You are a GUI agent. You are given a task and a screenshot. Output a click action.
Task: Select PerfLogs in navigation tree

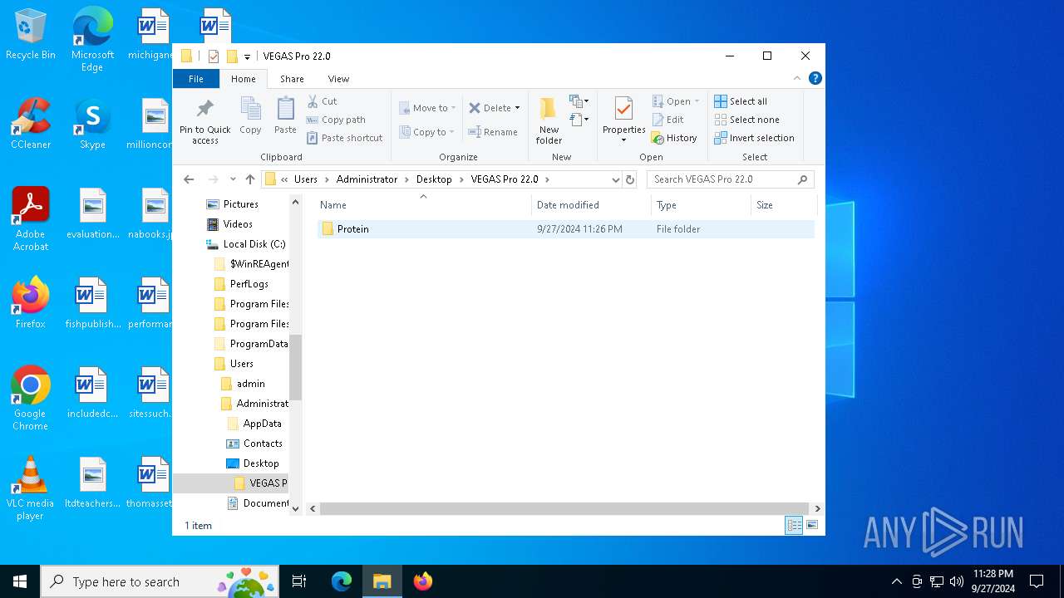click(x=241, y=284)
